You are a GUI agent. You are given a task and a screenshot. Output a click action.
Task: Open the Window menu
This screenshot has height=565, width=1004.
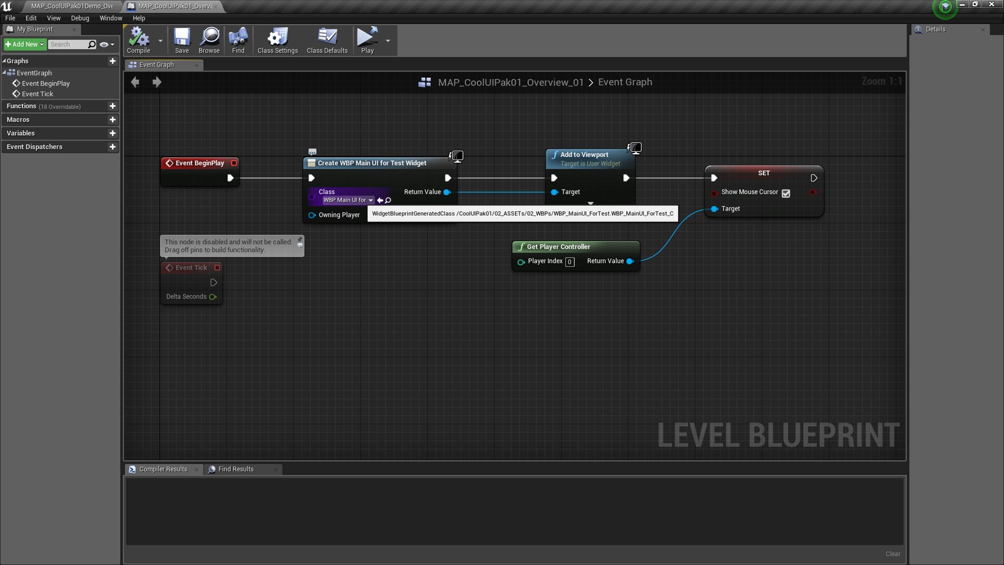[x=110, y=18]
